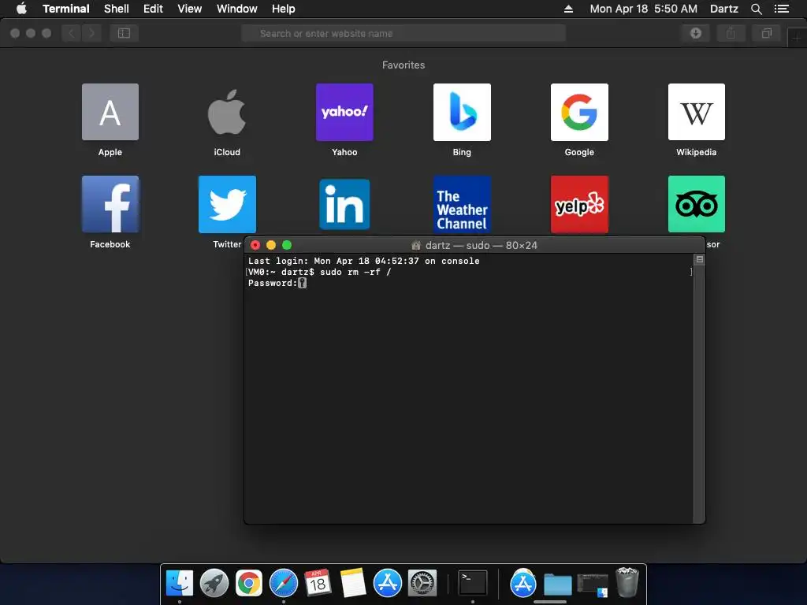
Task: Open the Bing favorite tile
Action: pyautogui.click(x=462, y=112)
